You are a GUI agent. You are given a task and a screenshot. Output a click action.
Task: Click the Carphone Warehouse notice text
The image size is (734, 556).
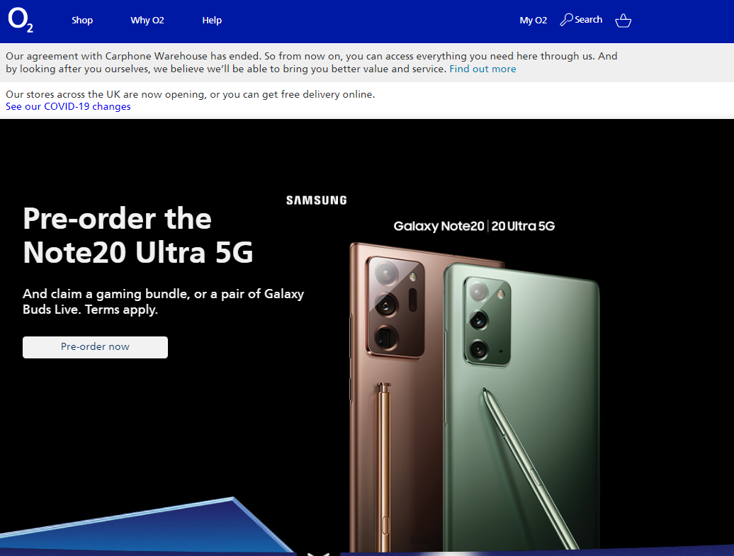(x=311, y=62)
